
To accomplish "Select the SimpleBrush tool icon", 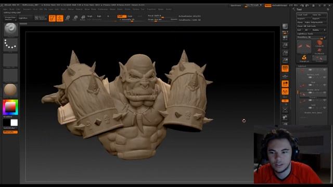I will (x=304, y=58).
